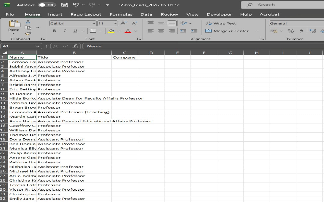Click Align Right icon

point(172,31)
